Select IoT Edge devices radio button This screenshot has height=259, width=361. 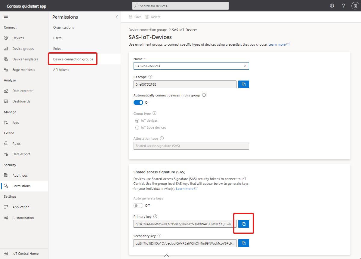[x=137, y=127]
